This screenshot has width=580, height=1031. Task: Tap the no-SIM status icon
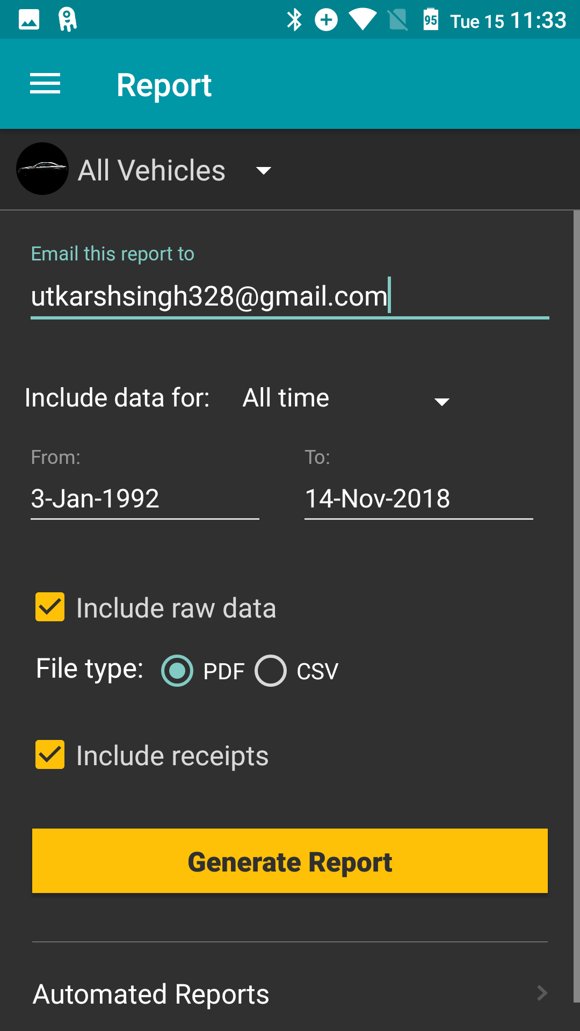tap(398, 20)
